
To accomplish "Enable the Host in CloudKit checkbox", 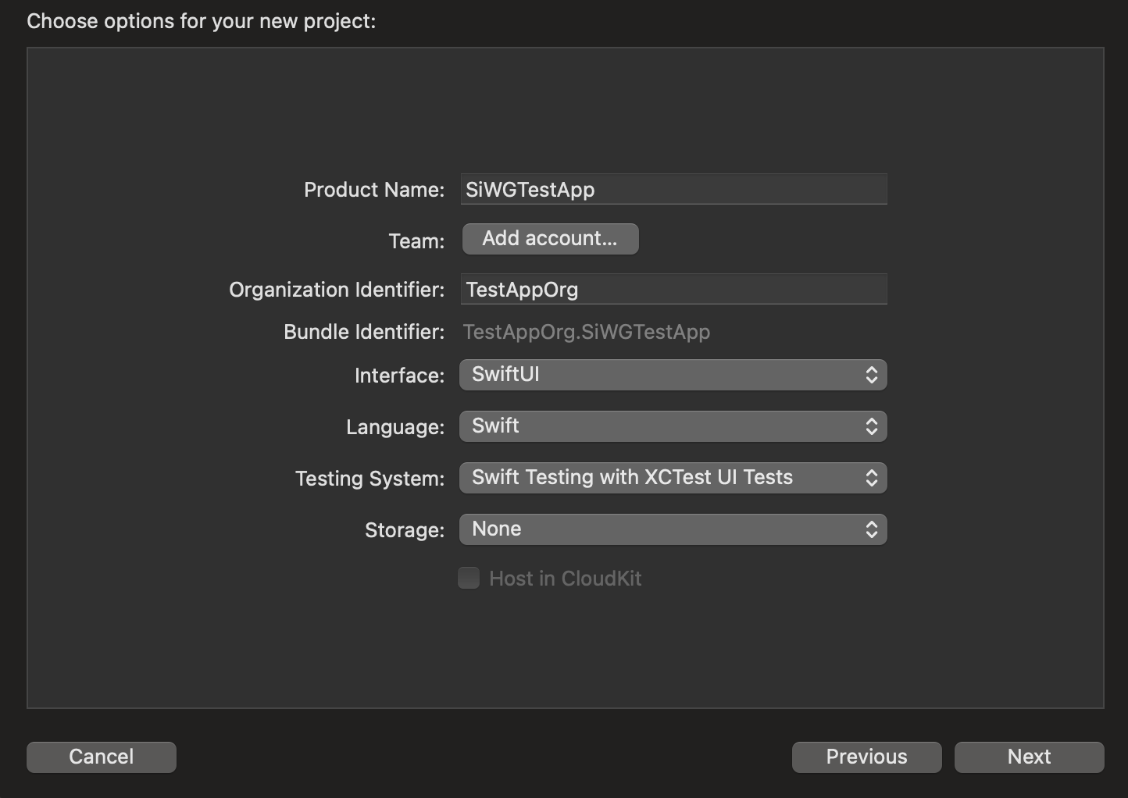I will pos(469,578).
